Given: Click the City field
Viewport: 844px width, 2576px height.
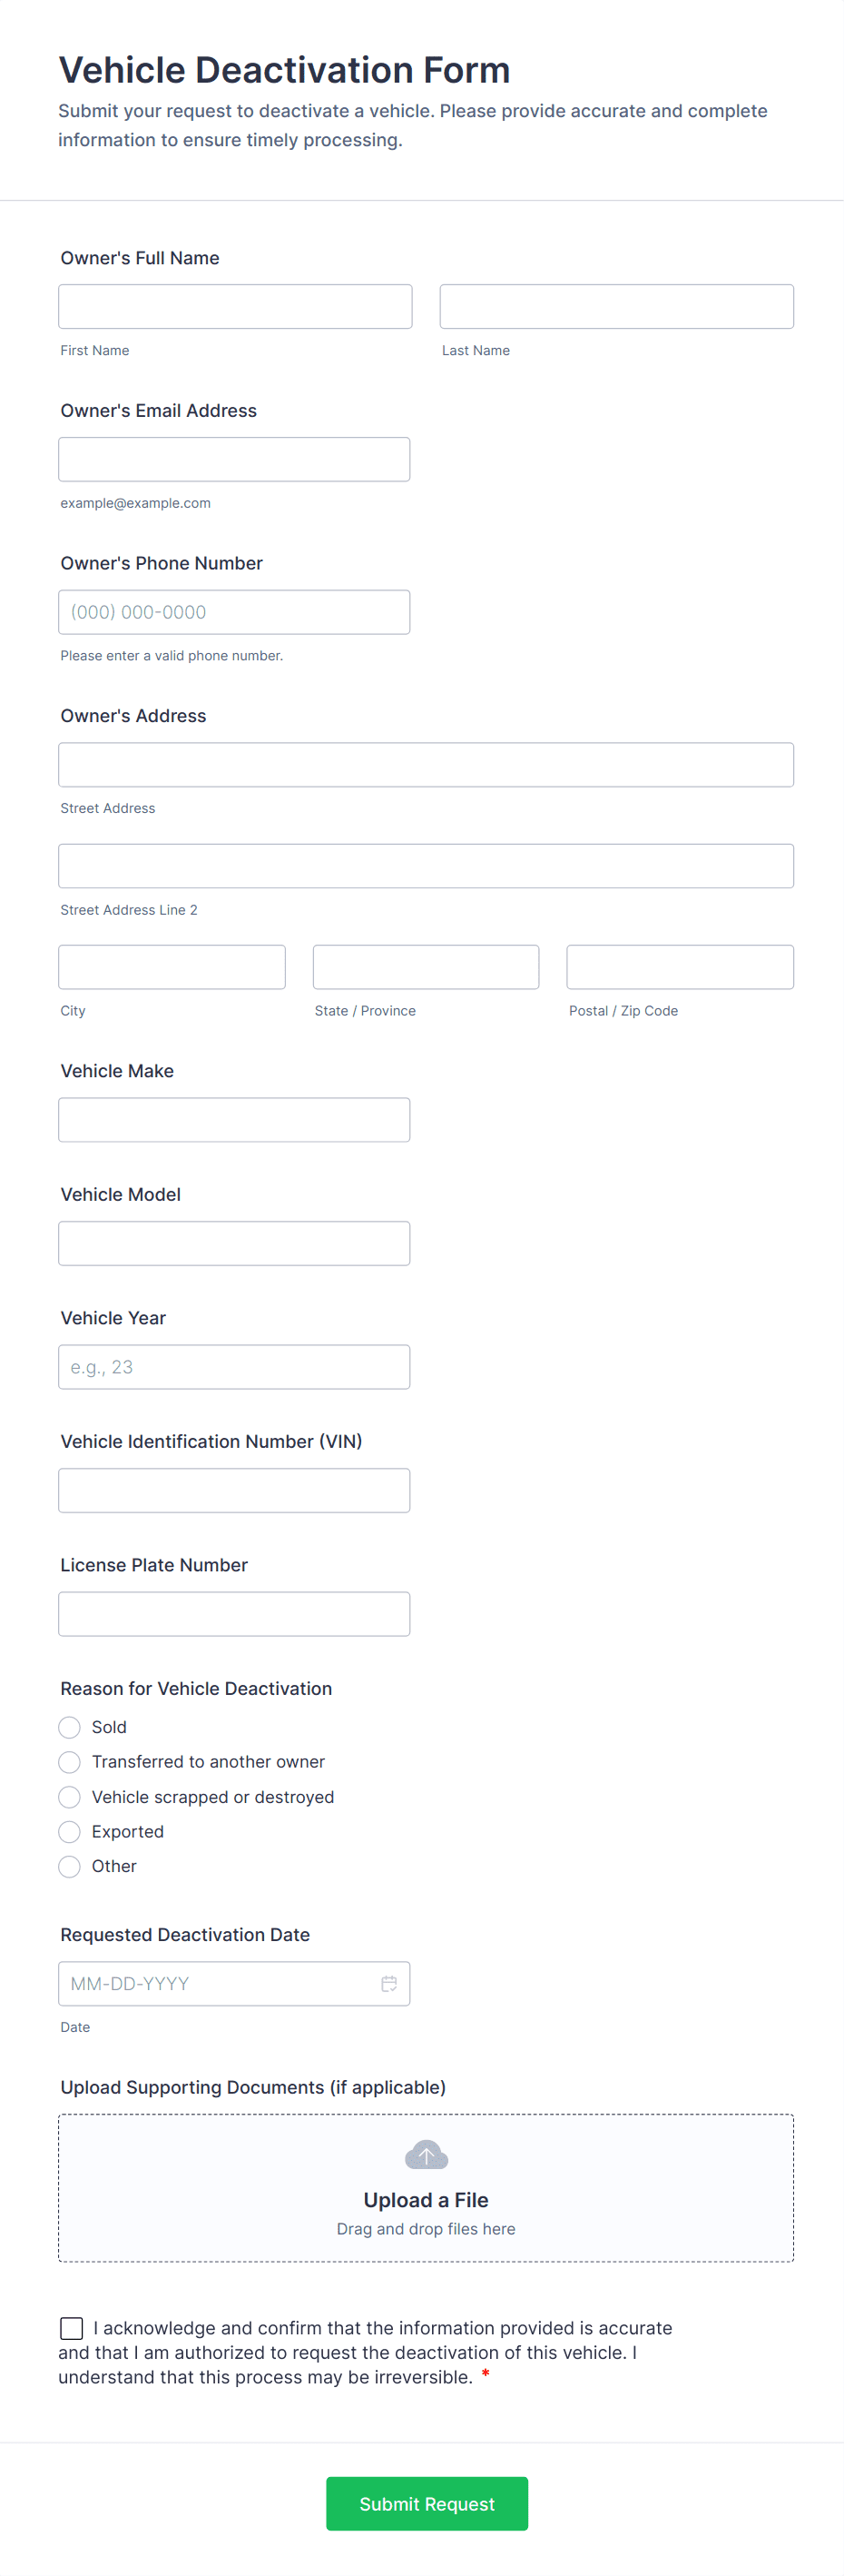Looking at the screenshot, I should (171, 966).
